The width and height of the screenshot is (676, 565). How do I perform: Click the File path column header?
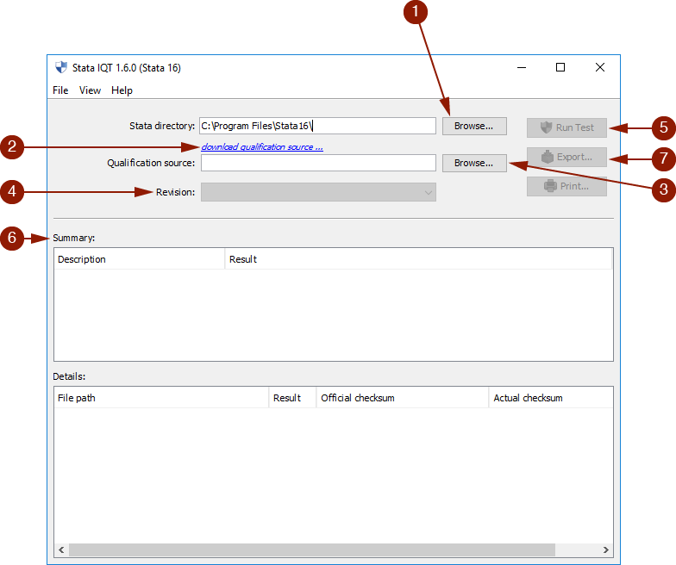pos(161,398)
